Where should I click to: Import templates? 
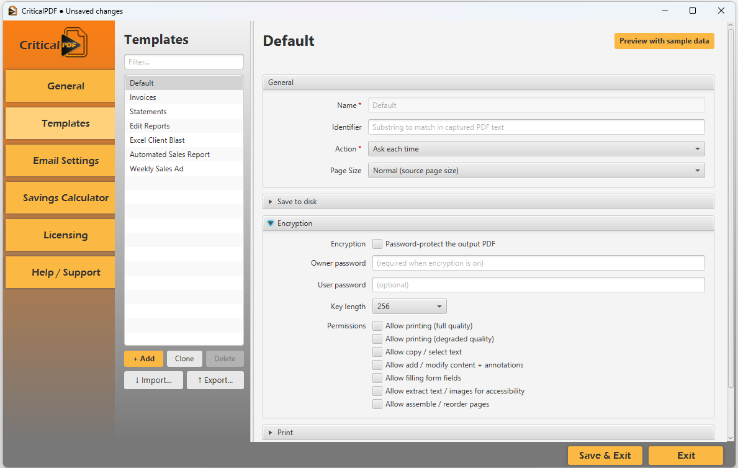coord(153,380)
